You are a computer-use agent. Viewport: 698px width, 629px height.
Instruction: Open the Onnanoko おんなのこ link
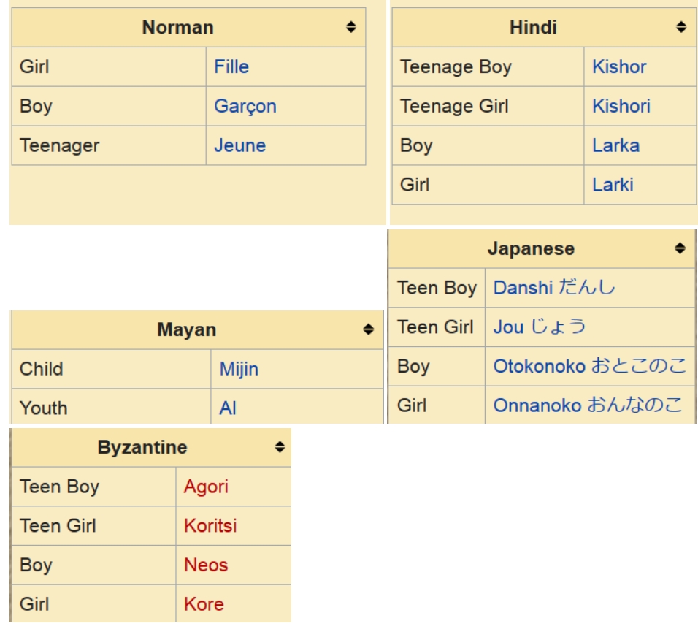click(588, 405)
